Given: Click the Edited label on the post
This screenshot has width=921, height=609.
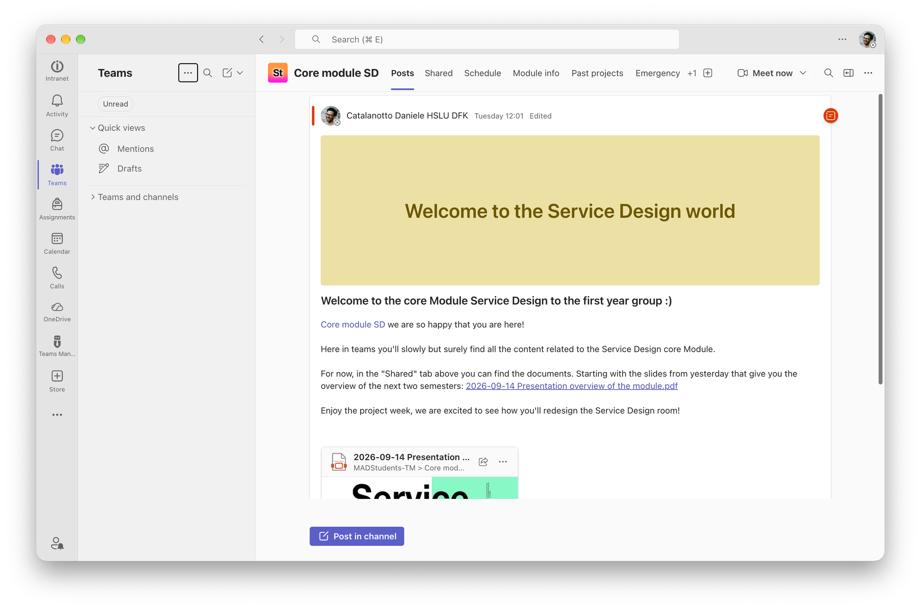Looking at the screenshot, I should pos(541,116).
